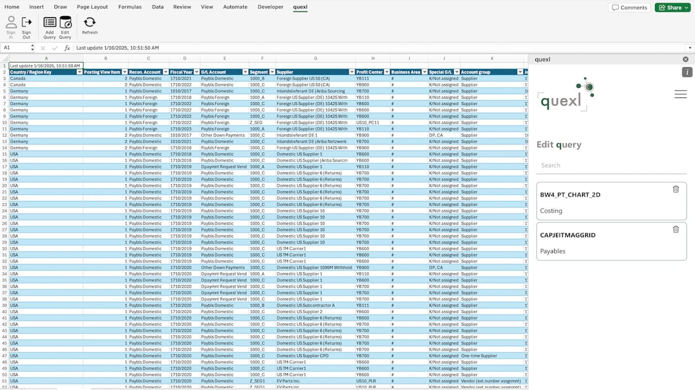Click the info icon in the quexl pane
The image size is (695, 390).
tap(687, 72)
